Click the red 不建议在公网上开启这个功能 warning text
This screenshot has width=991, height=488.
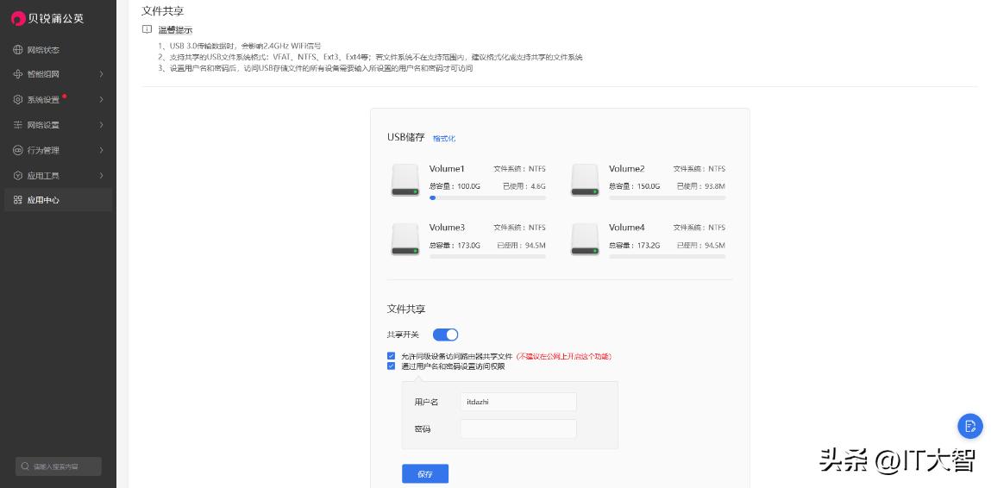coord(564,357)
